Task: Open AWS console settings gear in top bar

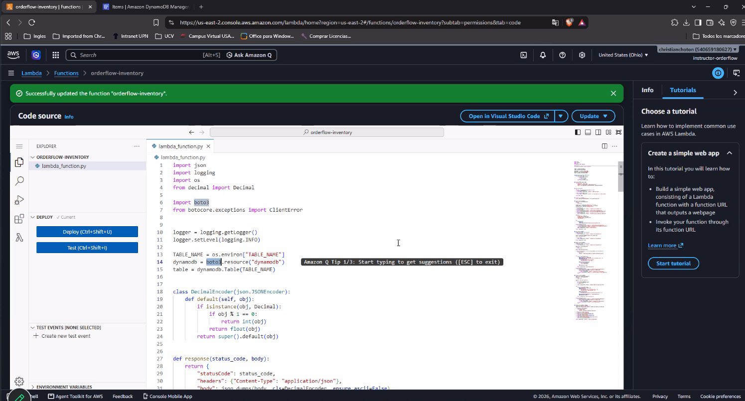Action: (582, 55)
